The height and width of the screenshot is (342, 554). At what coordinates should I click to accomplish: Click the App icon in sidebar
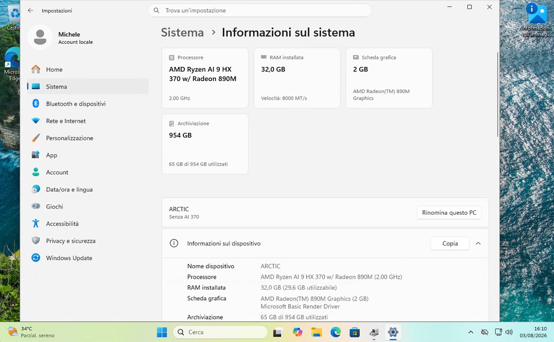coord(36,155)
